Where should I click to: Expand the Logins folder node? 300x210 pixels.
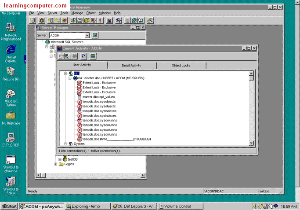click(55, 164)
